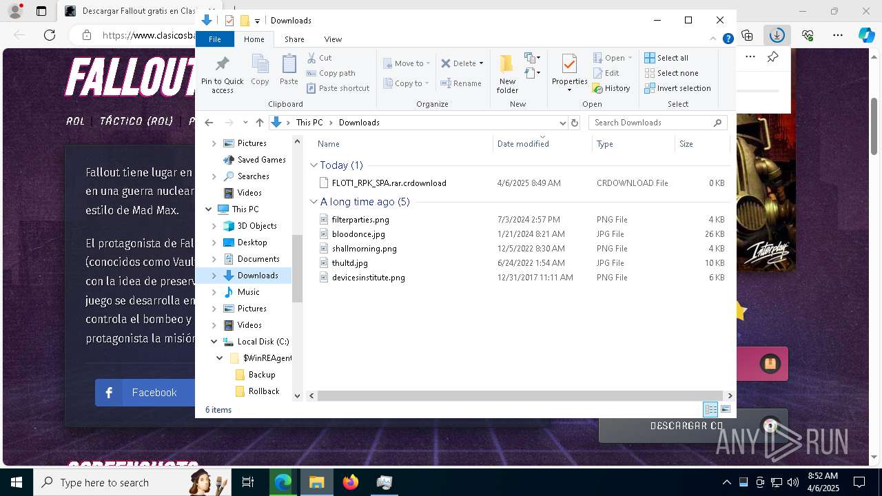Switch to Large icons view icon

(x=725, y=409)
